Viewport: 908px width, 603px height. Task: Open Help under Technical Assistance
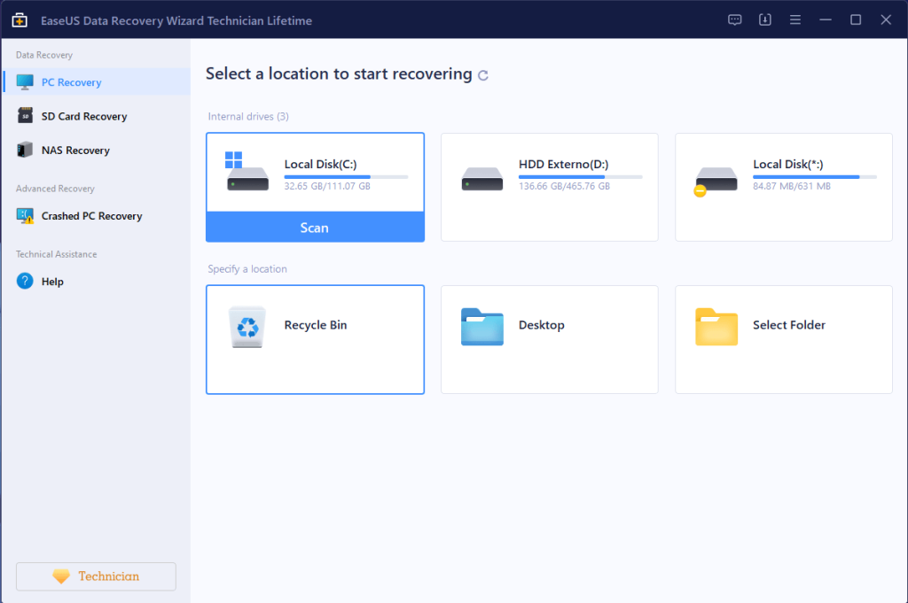97,282
